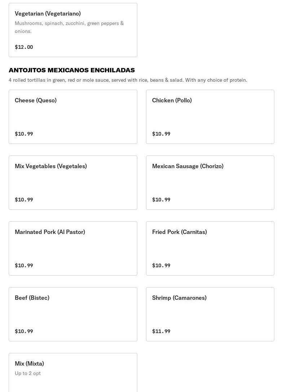Click the $10.99 price under Chicken (Pollo)
The width and height of the screenshot is (283, 392).
(x=161, y=134)
